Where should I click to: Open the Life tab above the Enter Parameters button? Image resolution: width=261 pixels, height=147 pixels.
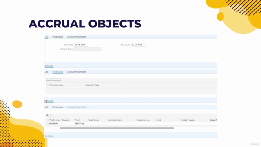click(x=46, y=72)
